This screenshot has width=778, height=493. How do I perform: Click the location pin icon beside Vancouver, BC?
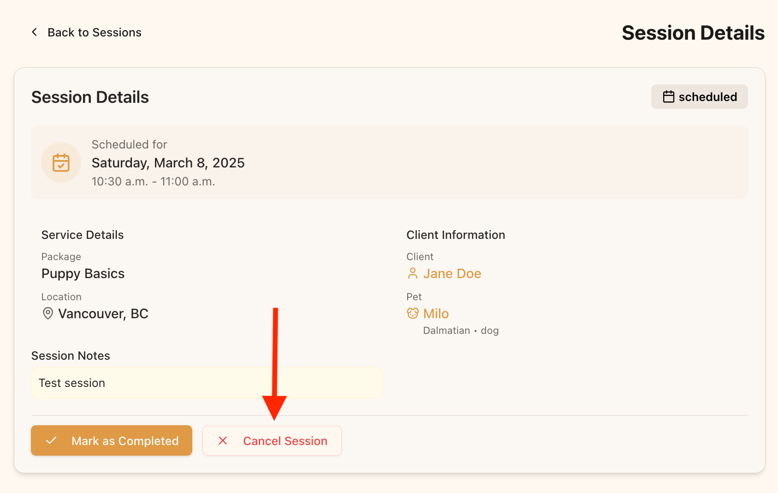[48, 314]
